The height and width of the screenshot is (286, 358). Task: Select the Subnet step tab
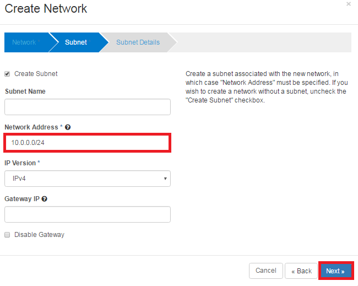tap(75, 42)
